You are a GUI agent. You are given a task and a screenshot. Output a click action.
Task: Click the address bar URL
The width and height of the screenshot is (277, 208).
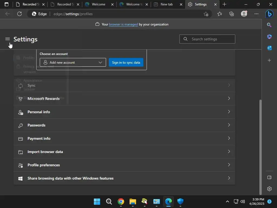[73, 14]
